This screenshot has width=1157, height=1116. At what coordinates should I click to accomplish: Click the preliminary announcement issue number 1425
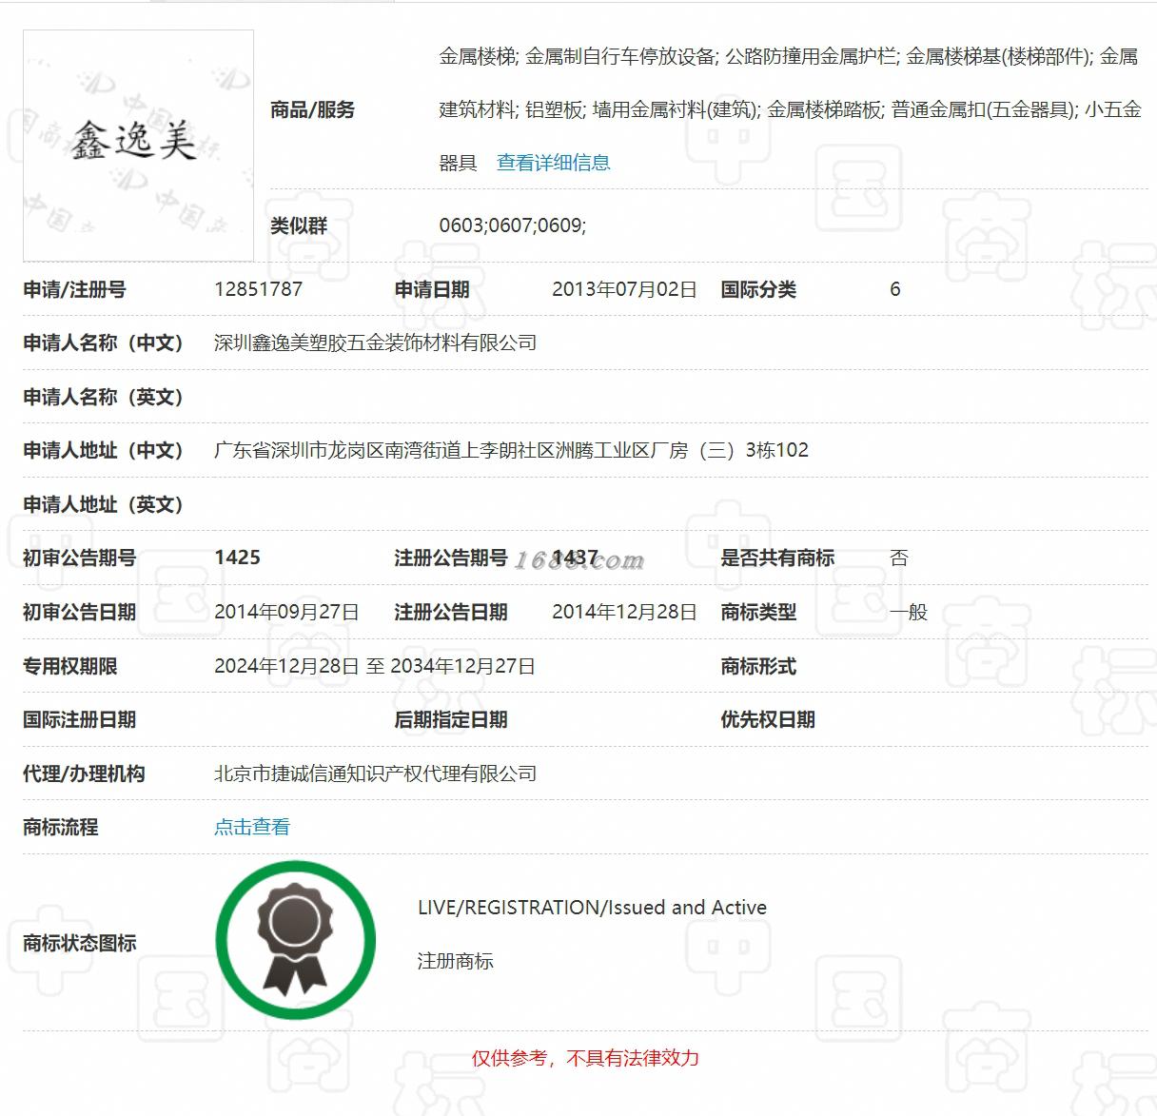coord(238,558)
